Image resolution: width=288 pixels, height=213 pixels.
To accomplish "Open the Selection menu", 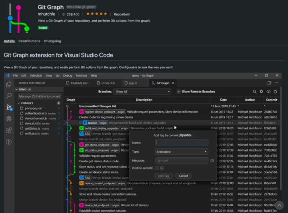I will 36,76.
